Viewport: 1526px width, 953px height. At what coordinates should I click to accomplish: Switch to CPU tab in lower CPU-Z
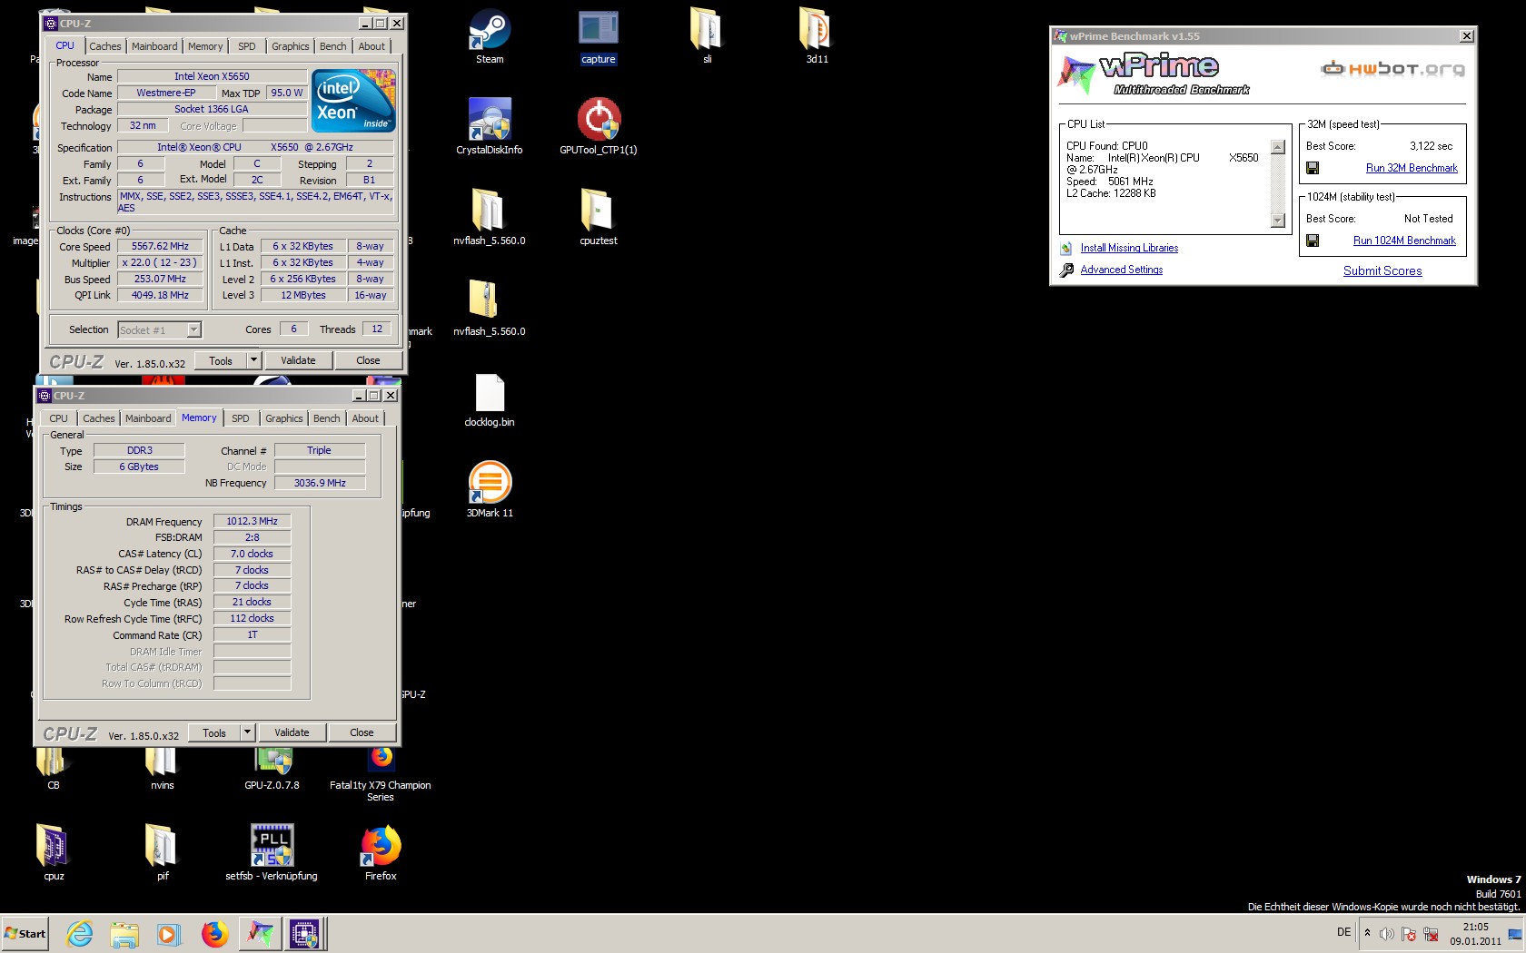58,418
